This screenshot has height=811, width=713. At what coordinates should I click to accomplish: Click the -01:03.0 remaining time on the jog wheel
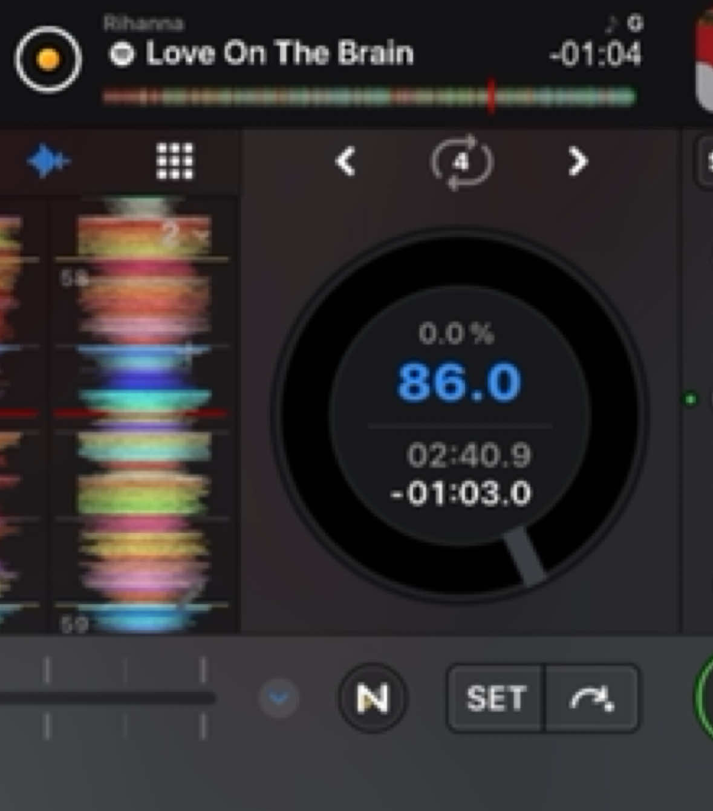[461, 493]
